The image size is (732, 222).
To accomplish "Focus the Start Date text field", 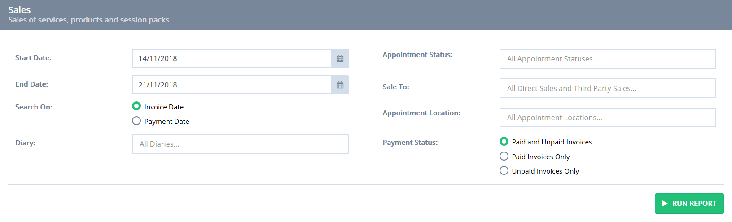I will tap(232, 58).
